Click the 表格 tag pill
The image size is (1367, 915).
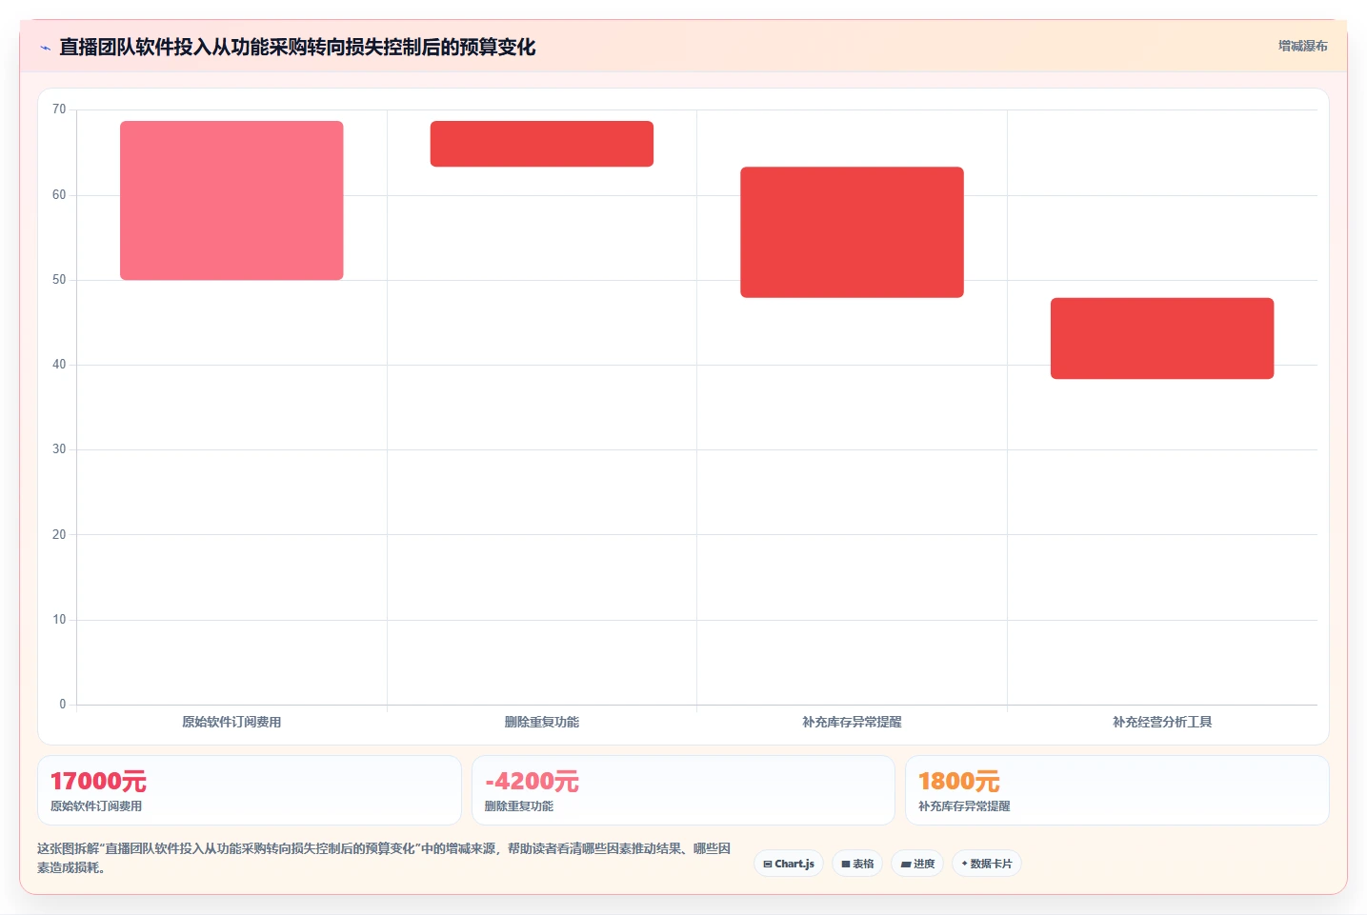click(857, 864)
